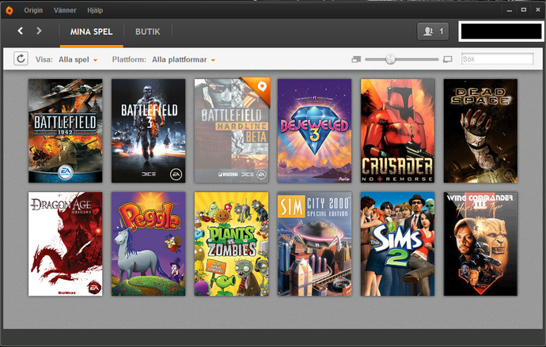
Task: Open the Vänner menu
Action: [x=65, y=10]
